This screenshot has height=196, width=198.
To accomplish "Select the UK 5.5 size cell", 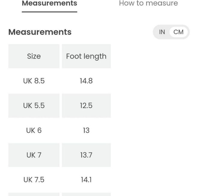I will coord(34,106).
